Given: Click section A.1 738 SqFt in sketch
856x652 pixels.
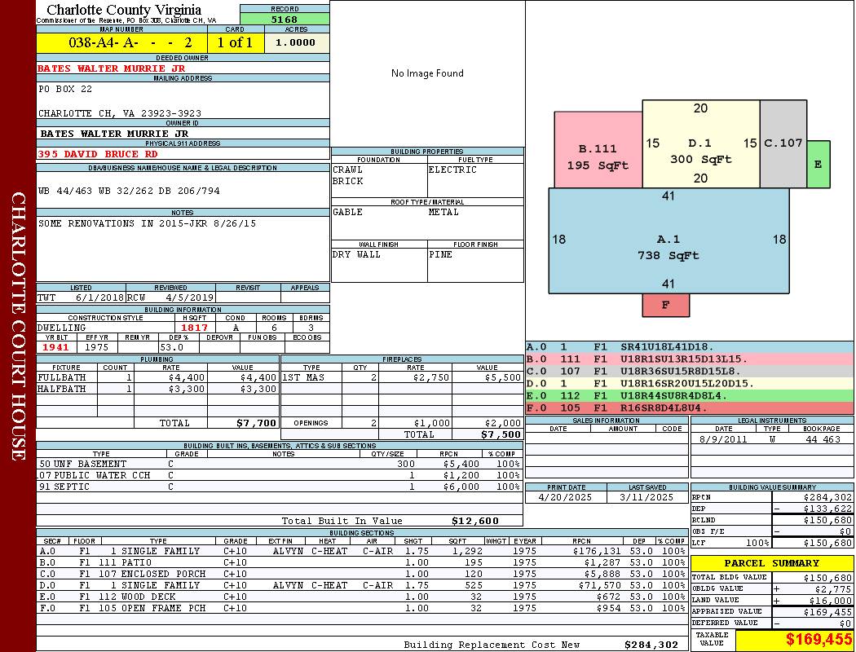Looking at the screenshot, I should [668, 240].
